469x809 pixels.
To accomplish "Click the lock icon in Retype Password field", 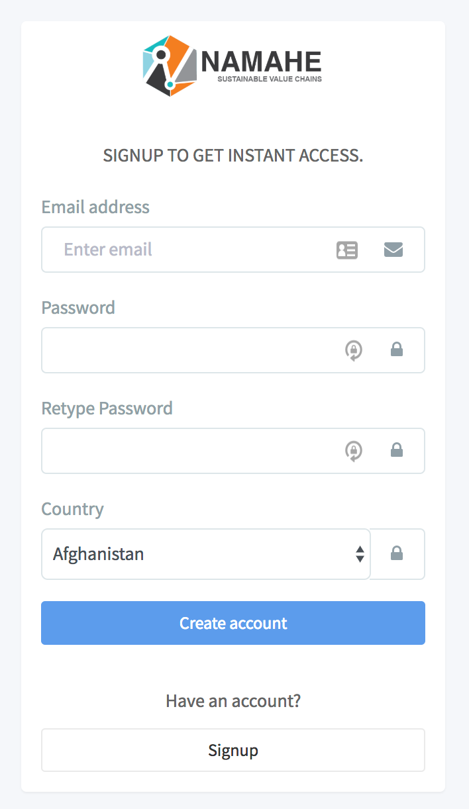I will tap(397, 450).
